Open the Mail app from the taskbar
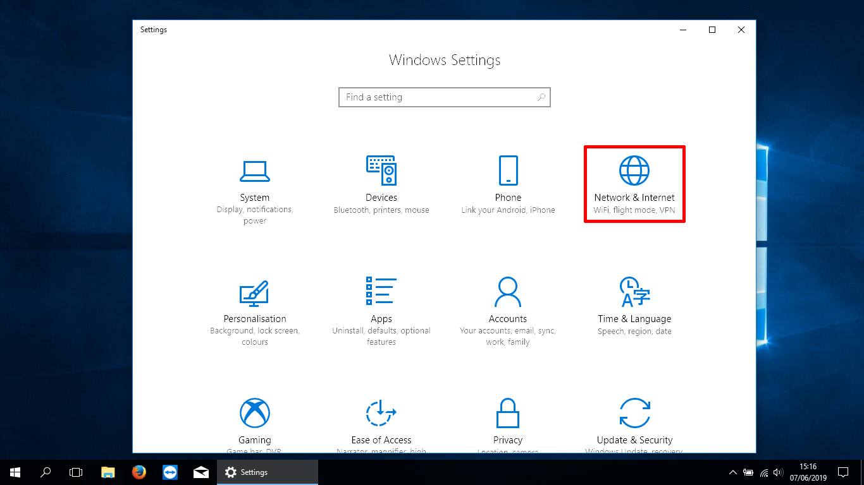 point(201,472)
